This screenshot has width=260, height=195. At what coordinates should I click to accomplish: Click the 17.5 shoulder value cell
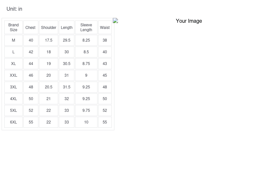[48, 40]
